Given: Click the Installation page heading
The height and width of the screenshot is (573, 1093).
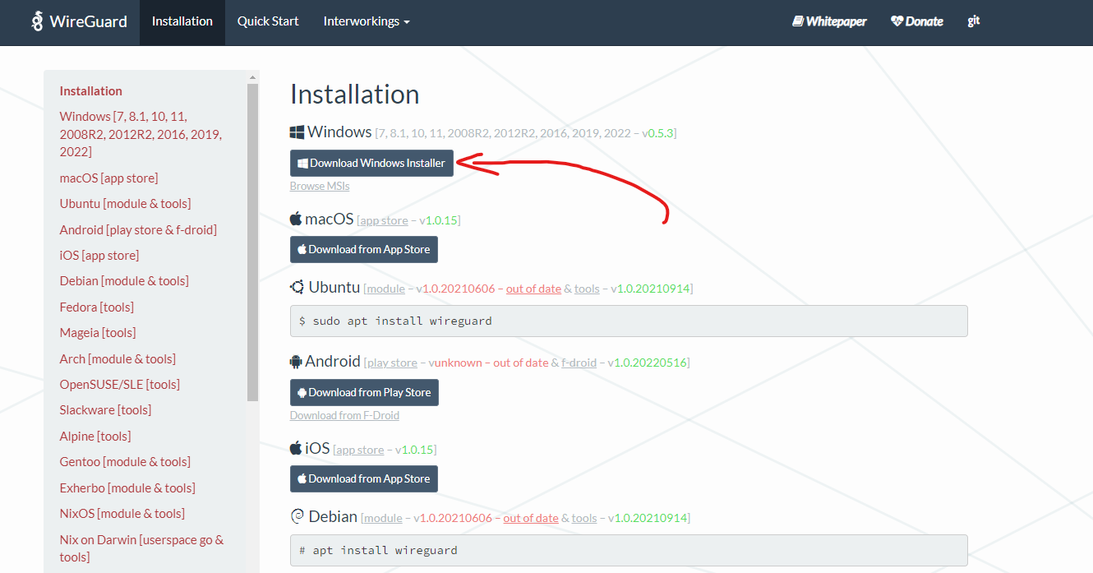Looking at the screenshot, I should (355, 95).
